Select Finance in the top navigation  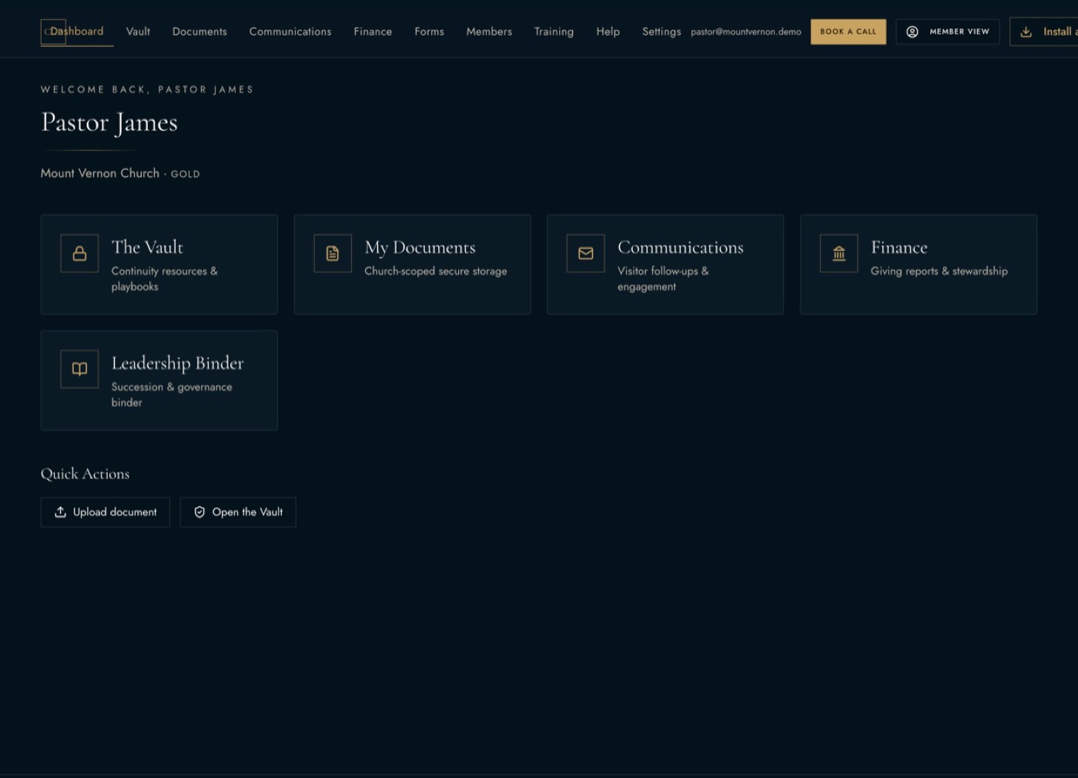[373, 32]
